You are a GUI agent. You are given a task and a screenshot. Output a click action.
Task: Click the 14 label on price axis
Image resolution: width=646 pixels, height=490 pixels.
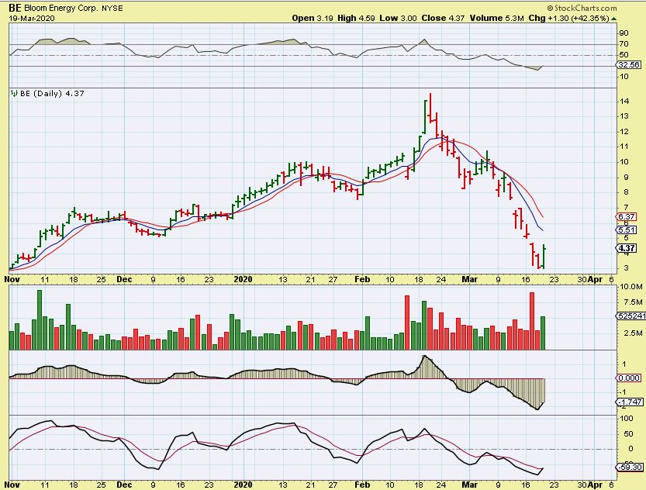pos(624,102)
